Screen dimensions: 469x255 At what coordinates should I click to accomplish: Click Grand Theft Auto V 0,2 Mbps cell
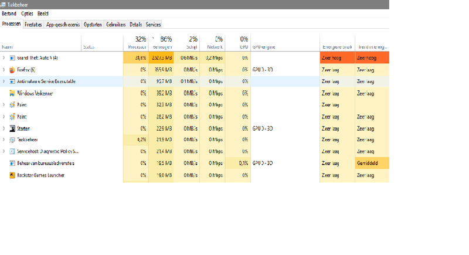pos(212,57)
